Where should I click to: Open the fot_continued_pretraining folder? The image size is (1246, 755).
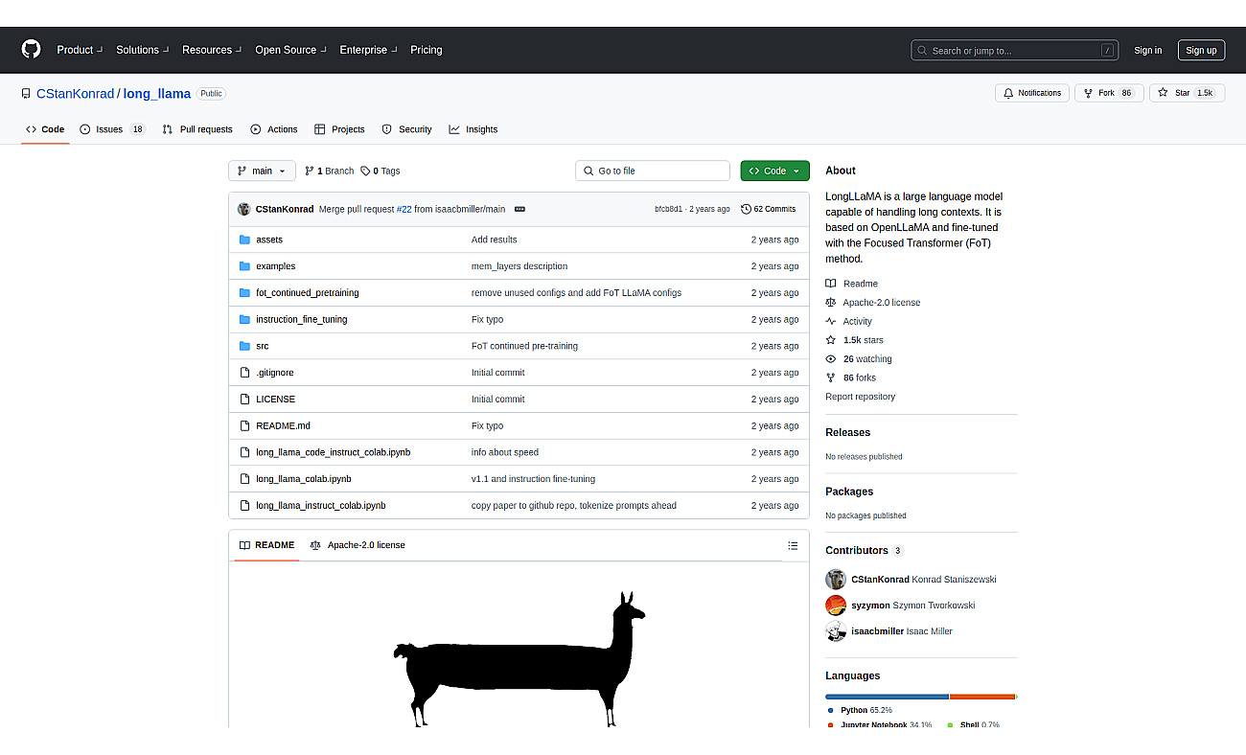pos(307,293)
